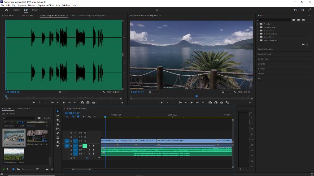Screen dimensions: 314x176
Task: Click Extract button in Program monitor
Action: (216, 103)
